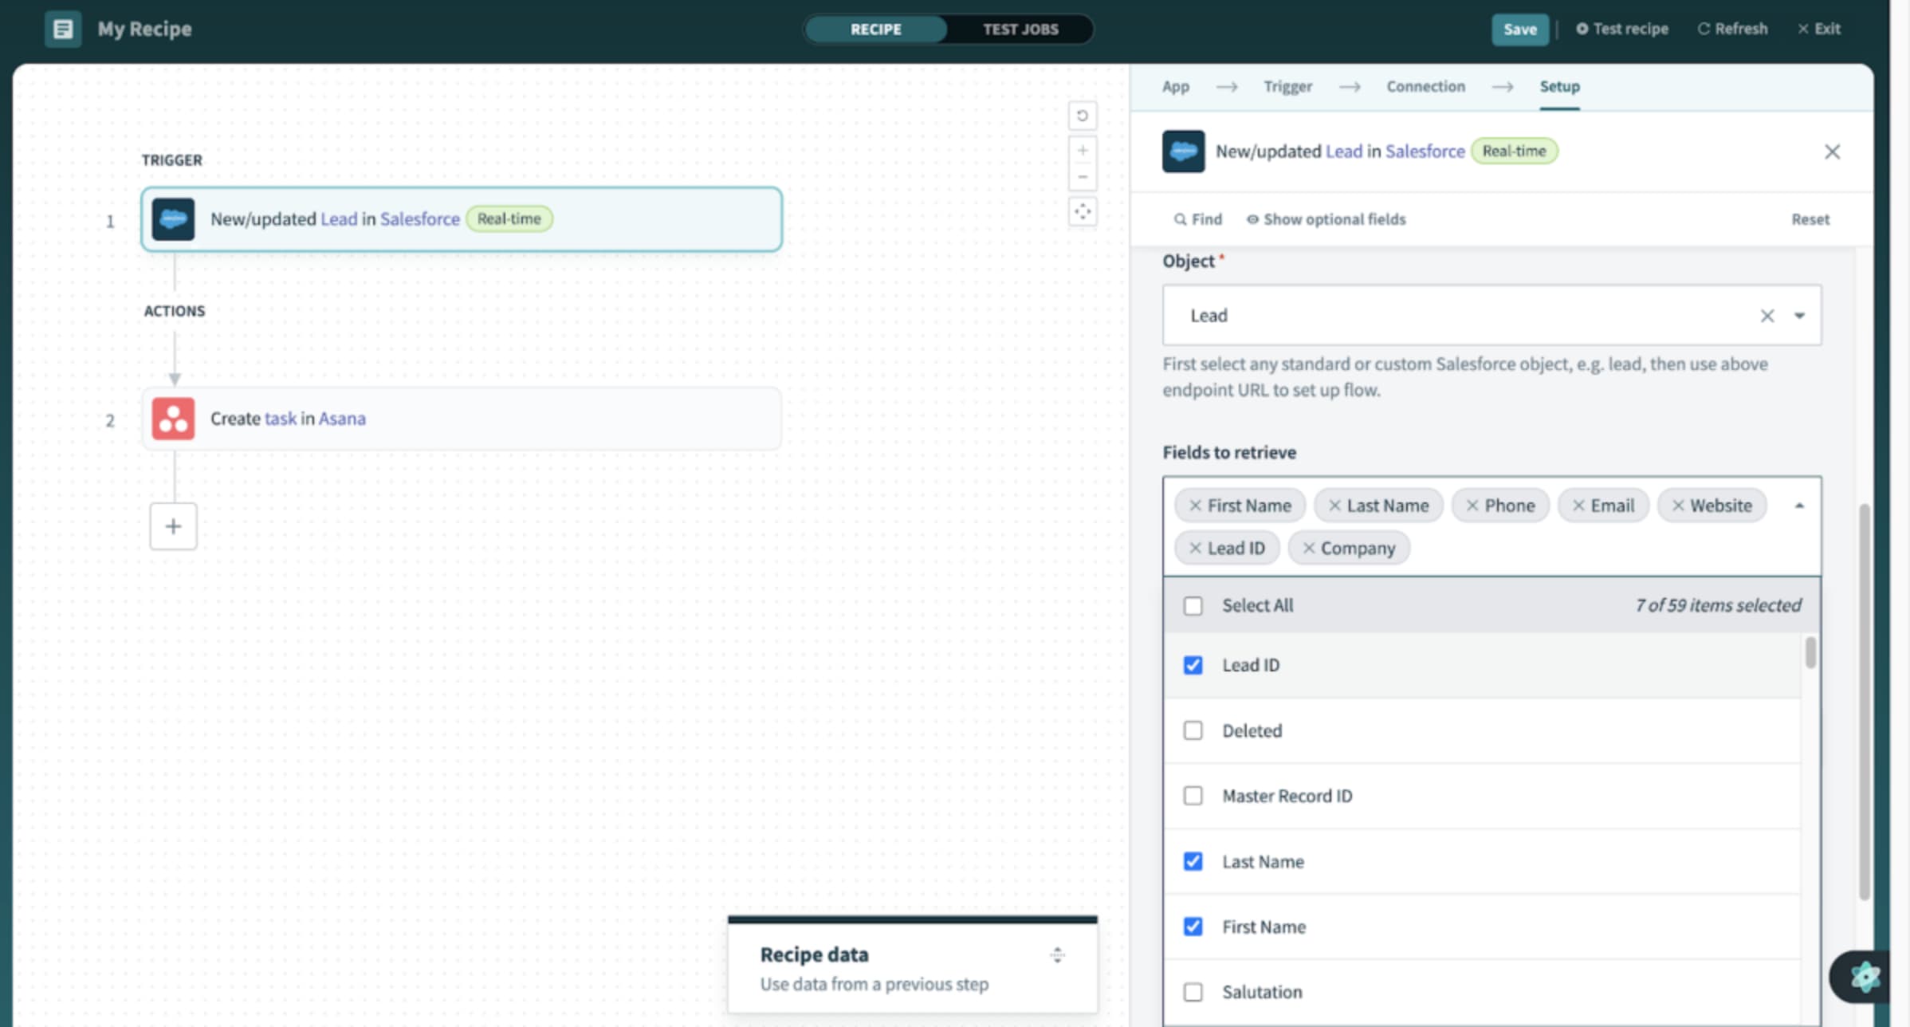
Task: Zoom out on the recipe canvas
Action: (1082, 177)
